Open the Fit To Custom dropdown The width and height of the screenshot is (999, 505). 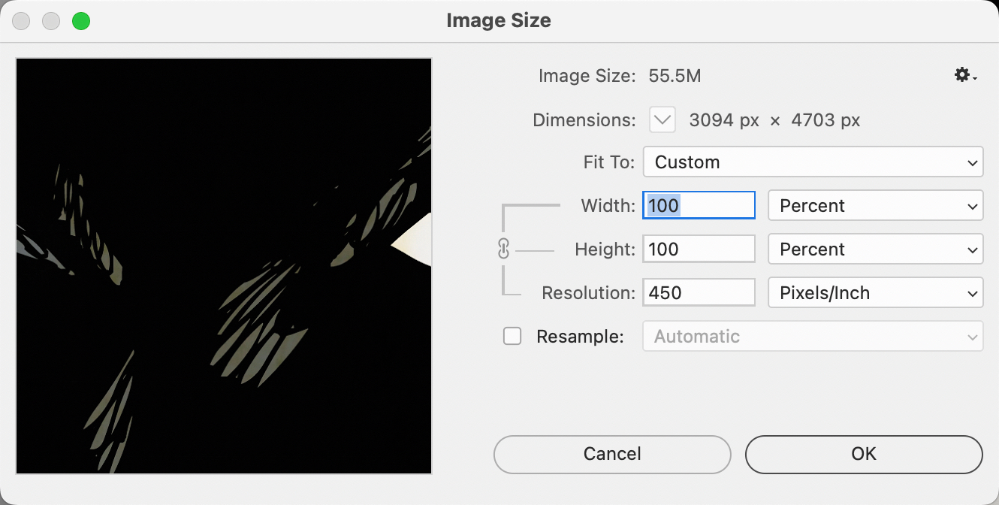point(813,162)
